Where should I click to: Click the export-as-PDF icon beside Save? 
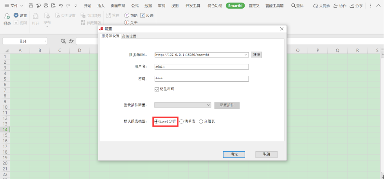click(38, 5)
